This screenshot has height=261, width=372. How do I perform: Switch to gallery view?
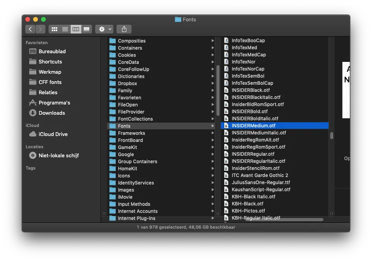coord(86,29)
